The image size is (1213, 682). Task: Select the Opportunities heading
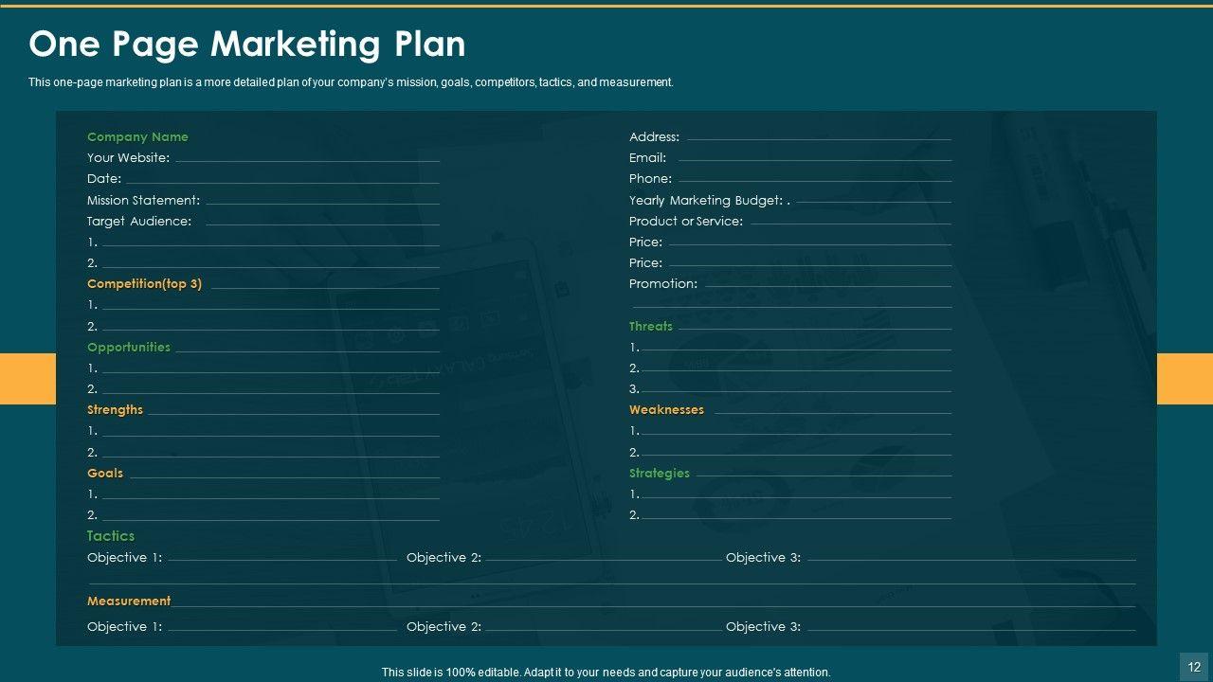tap(129, 348)
